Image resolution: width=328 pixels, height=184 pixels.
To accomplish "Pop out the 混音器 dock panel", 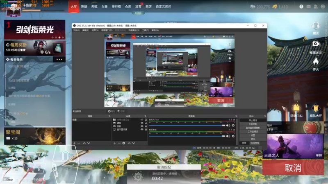I will (236, 116).
